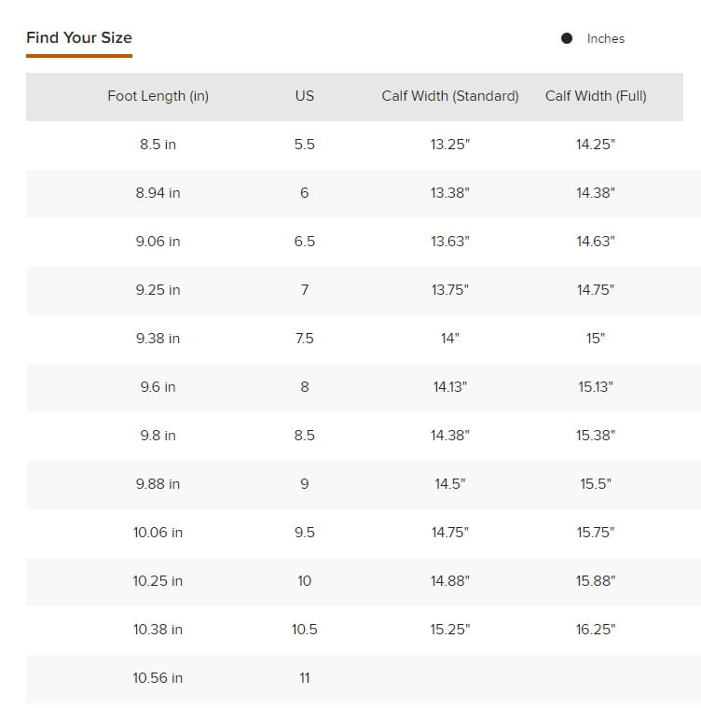701x708 pixels.
Task: Select the 9.8 in foot length cell
Action: tap(158, 436)
